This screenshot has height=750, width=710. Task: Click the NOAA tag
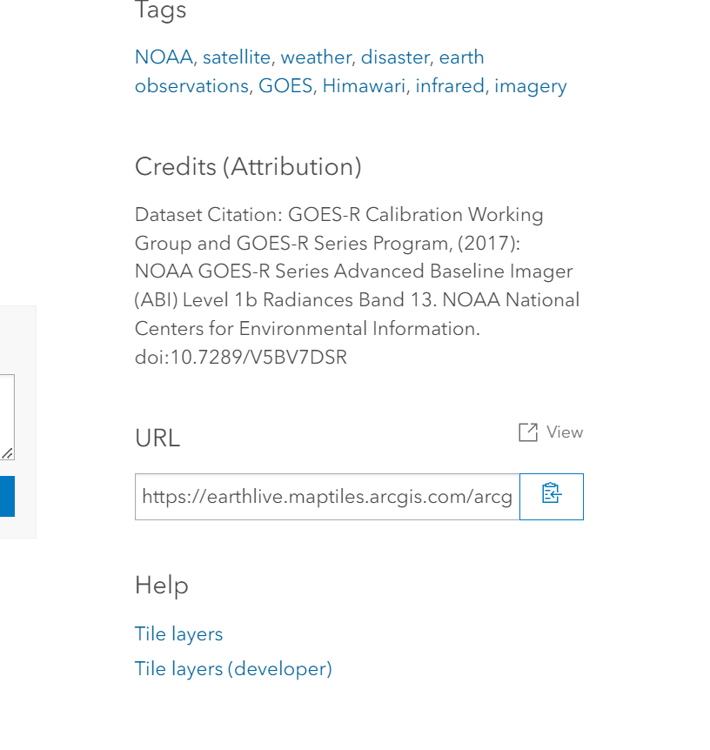[x=163, y=57]
